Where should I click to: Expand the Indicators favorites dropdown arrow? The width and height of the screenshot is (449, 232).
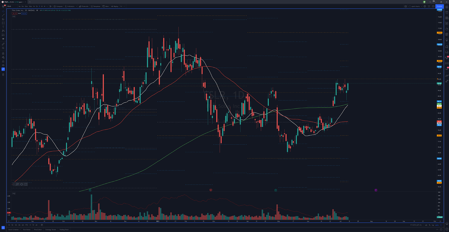[x=77, y=6]
